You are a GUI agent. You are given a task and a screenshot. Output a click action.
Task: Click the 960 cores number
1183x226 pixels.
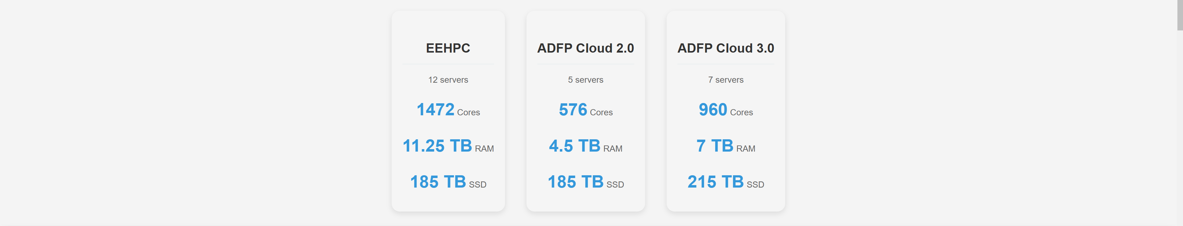pyautogui.click(x=712, y=110)
